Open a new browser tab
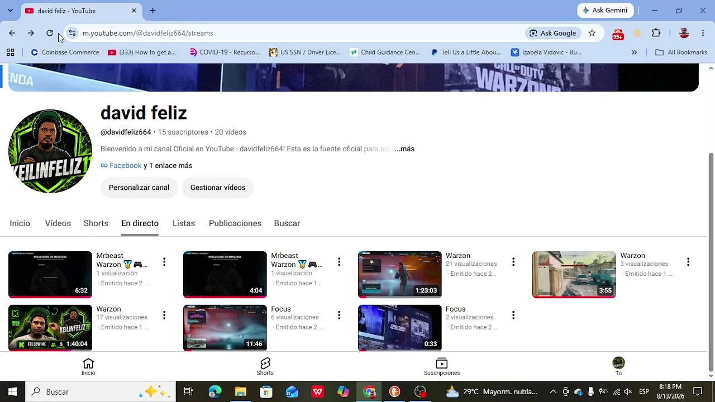The image size is (715, 402). pyautogui.click(x=152, y=11)
